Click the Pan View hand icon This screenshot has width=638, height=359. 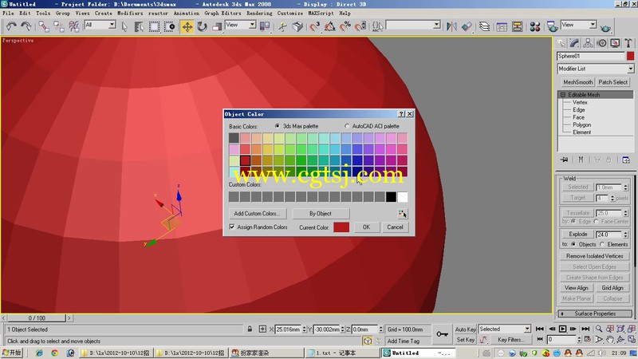point(609,340)
